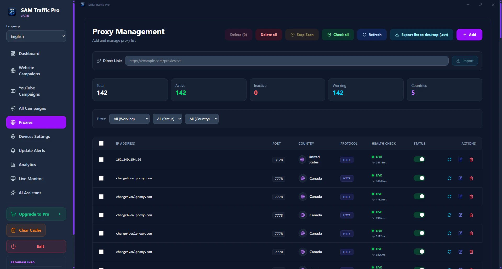Open the All (Working) filter dropdown
502x269 pixels.
(x=129, y=119)
